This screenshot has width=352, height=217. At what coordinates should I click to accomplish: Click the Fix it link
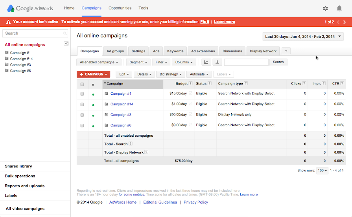point(205,22)
